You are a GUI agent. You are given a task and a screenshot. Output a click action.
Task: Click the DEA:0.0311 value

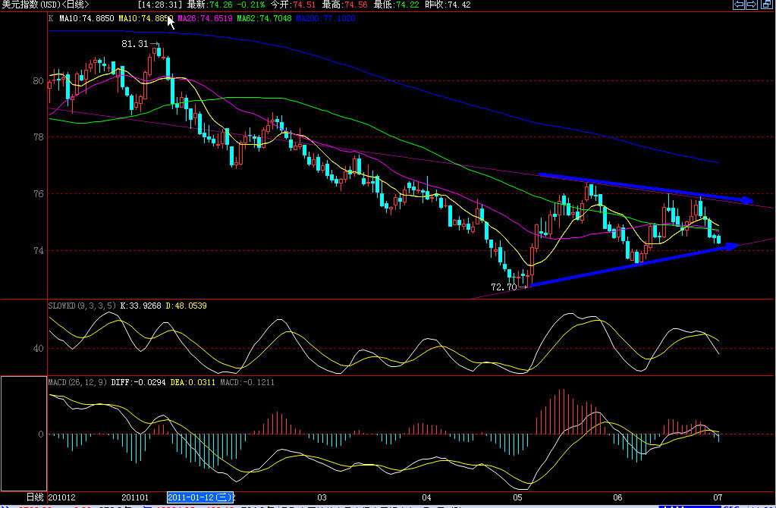(193, 382)
